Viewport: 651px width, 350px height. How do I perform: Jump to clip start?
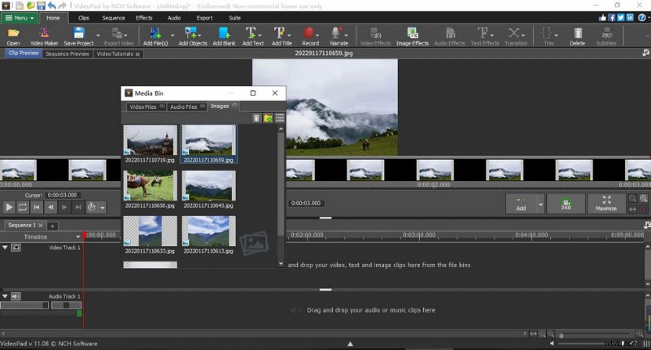point(37,207)
